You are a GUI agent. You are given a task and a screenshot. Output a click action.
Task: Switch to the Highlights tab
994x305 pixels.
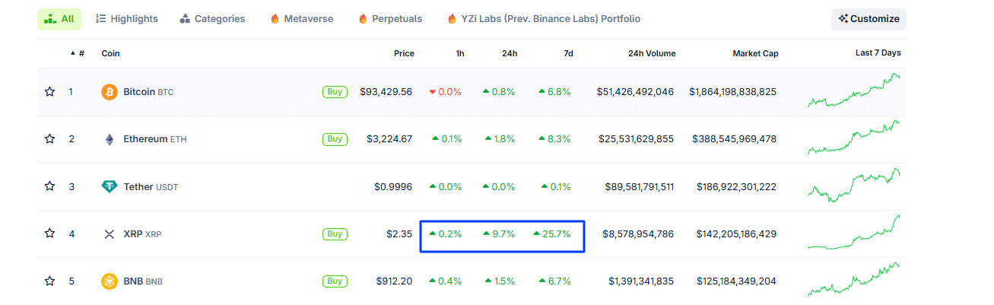[x=127, y=19]
